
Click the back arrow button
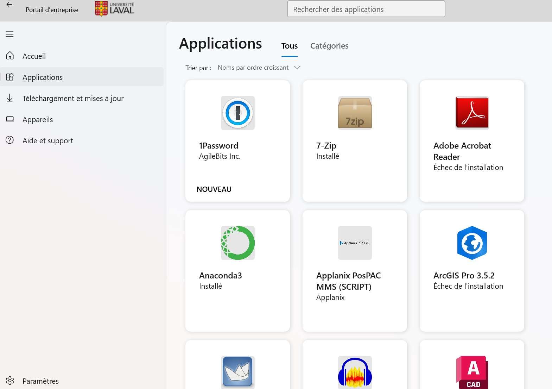(9, 5)
